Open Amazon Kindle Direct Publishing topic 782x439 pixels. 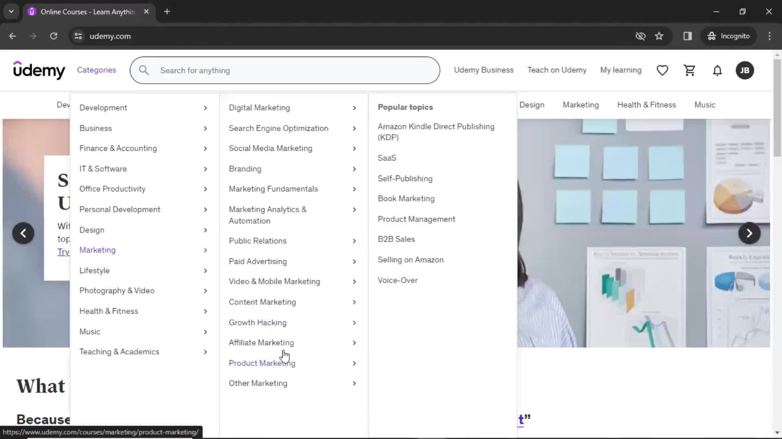pyautogui.click(x=436, y=132)
